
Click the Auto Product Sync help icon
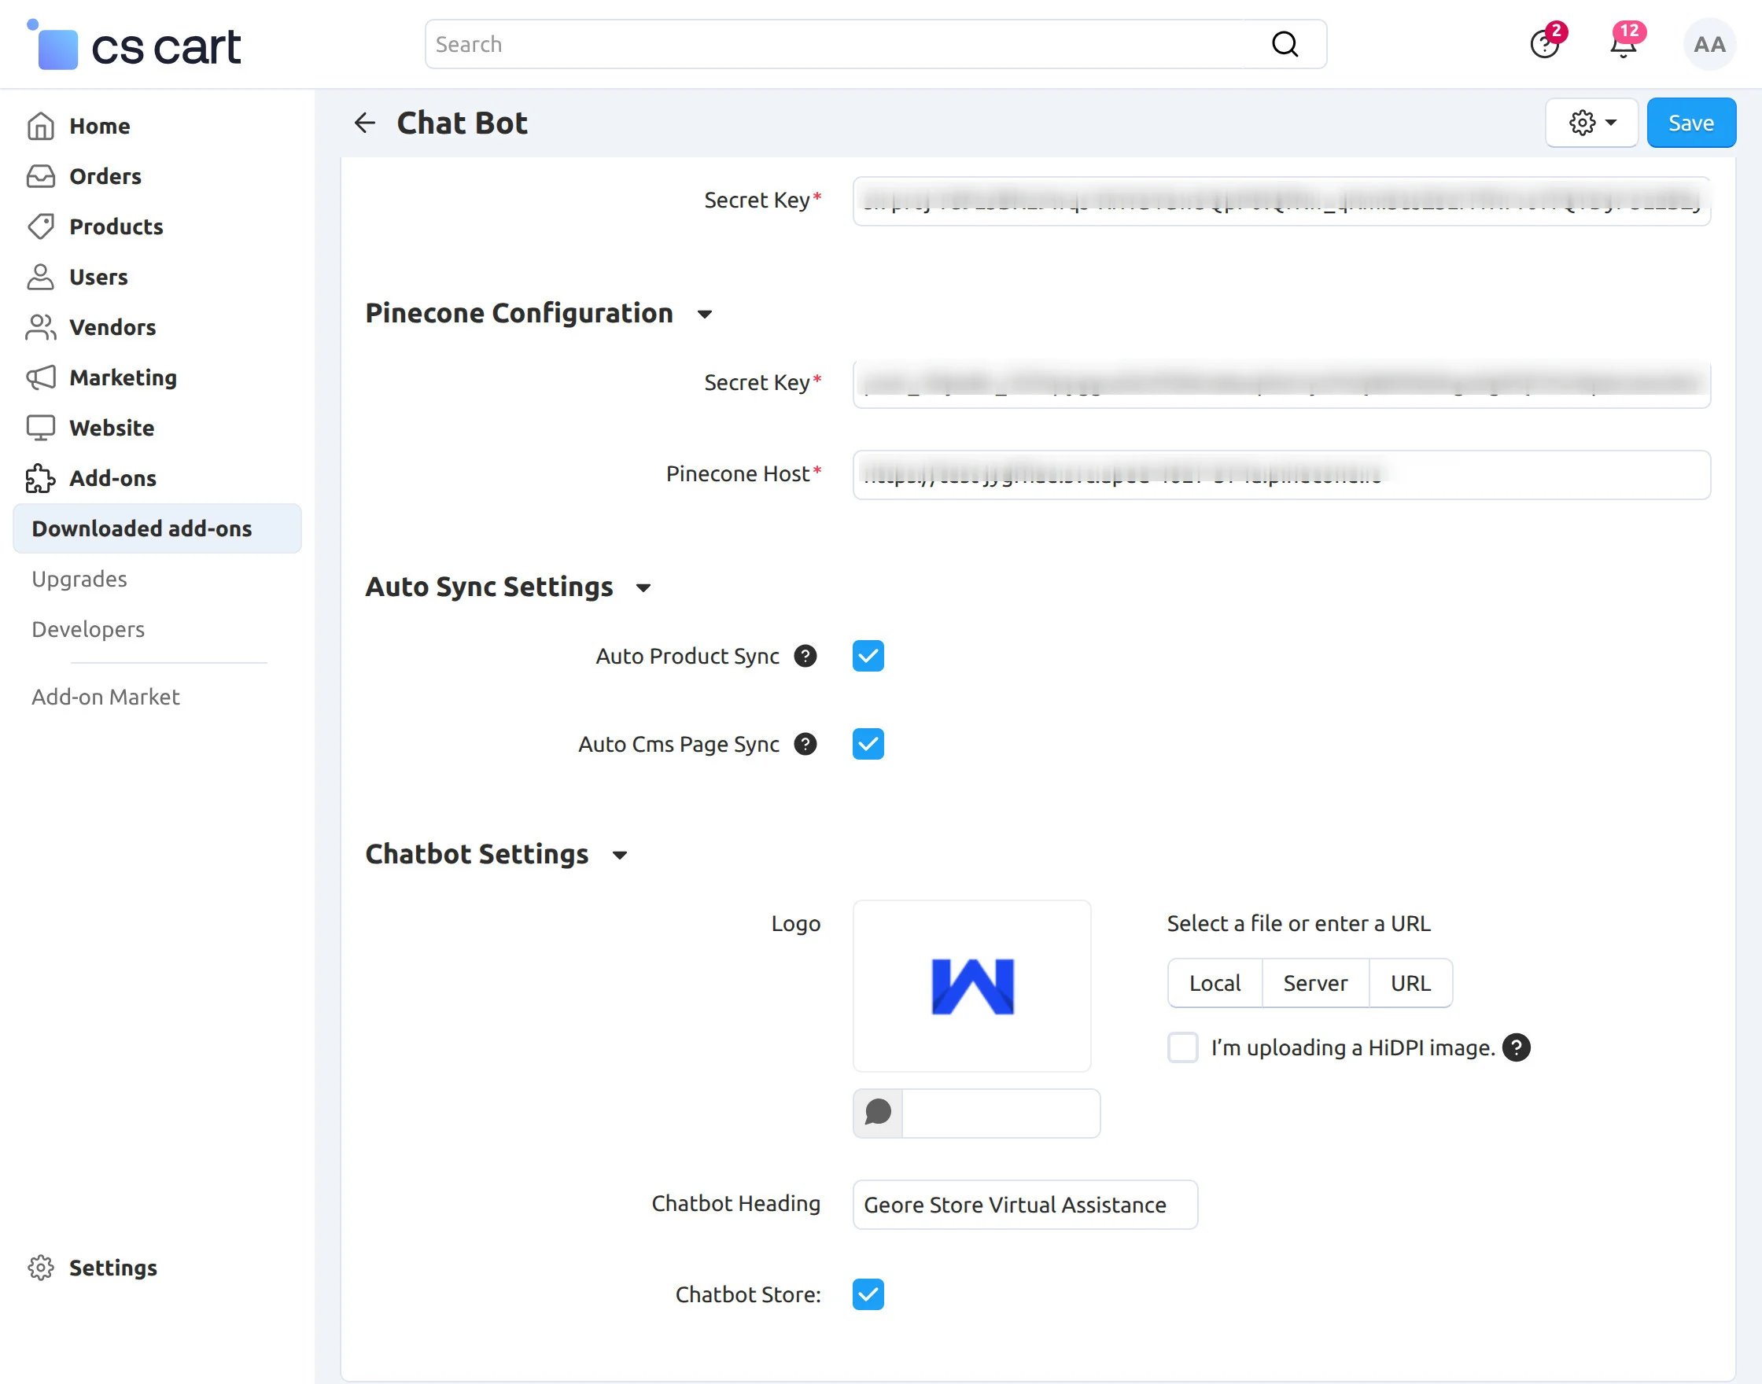(805, 656)
